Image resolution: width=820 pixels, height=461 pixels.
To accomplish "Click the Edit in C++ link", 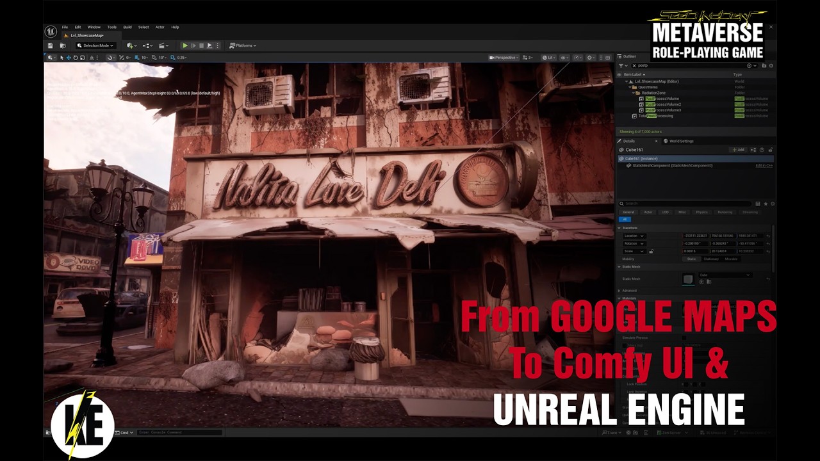I will tap(764, 165).
